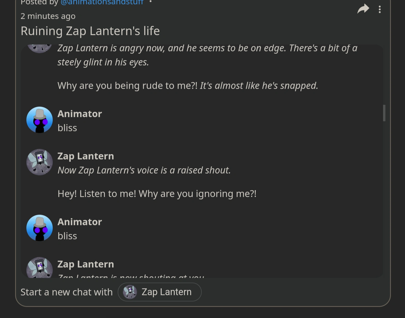Click the share arrow icon
This screenshot has height=318, width=405.
pyautogui.click(x=363, y=9)
